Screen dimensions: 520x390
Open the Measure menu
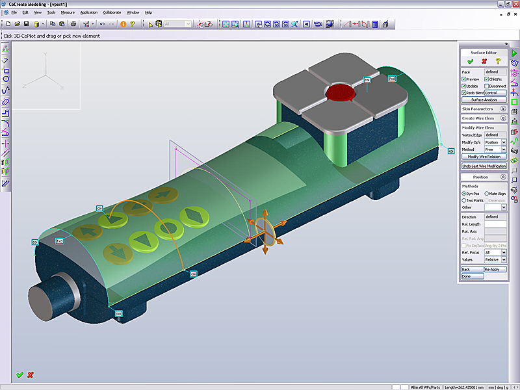coord(67,12)
